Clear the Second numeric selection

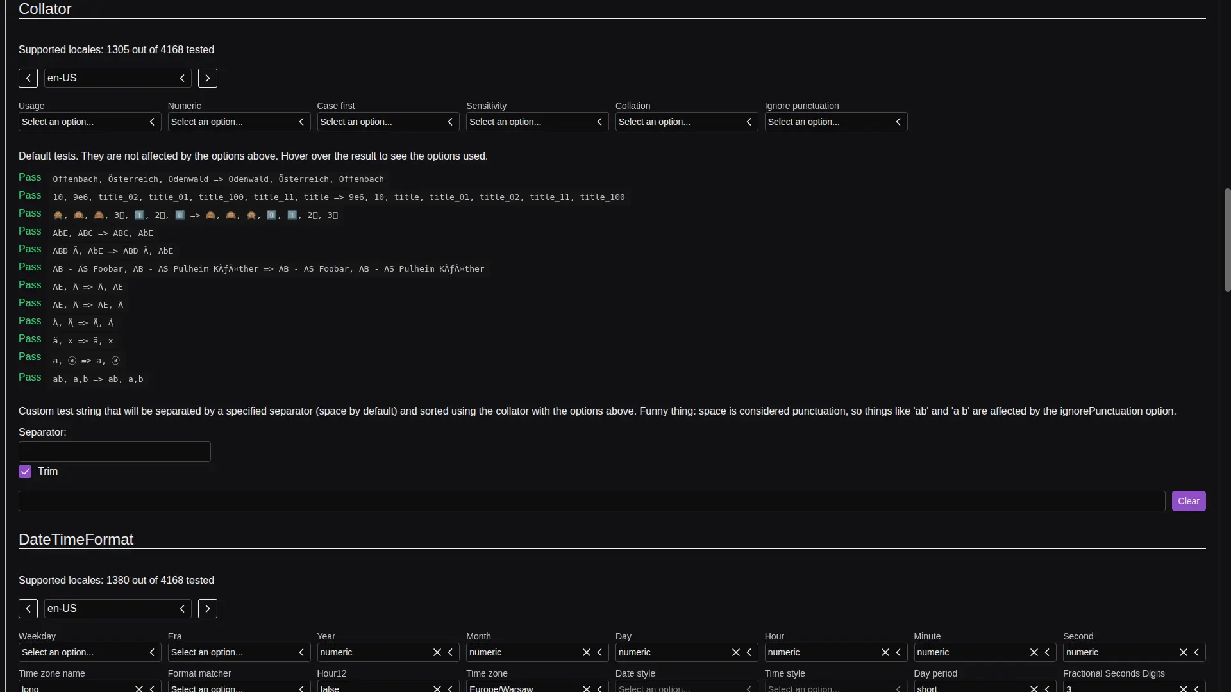(x=1183, y=652)
